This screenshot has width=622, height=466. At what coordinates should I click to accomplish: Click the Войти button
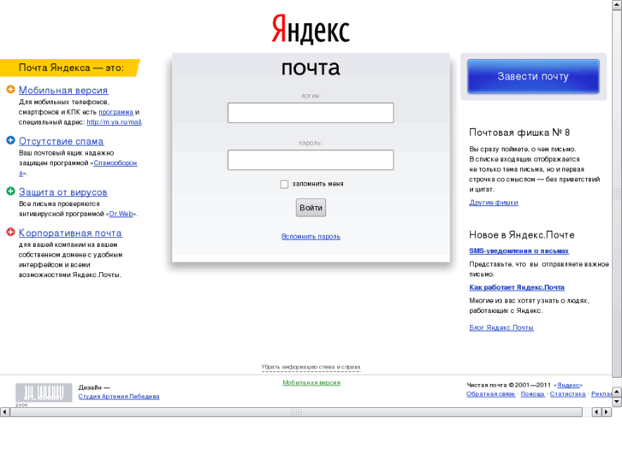[311, 208]
